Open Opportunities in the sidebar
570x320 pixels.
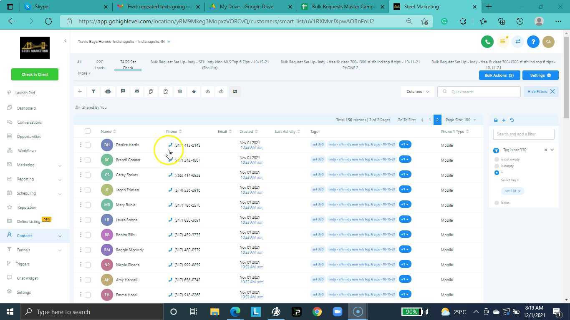click(x=29, y=137)
